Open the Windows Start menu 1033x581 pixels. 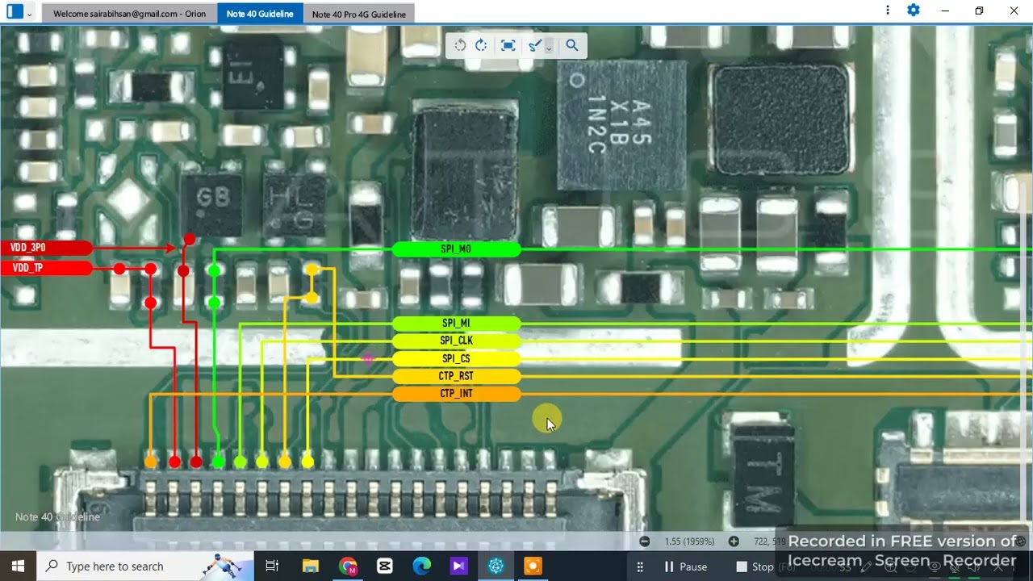18,566
